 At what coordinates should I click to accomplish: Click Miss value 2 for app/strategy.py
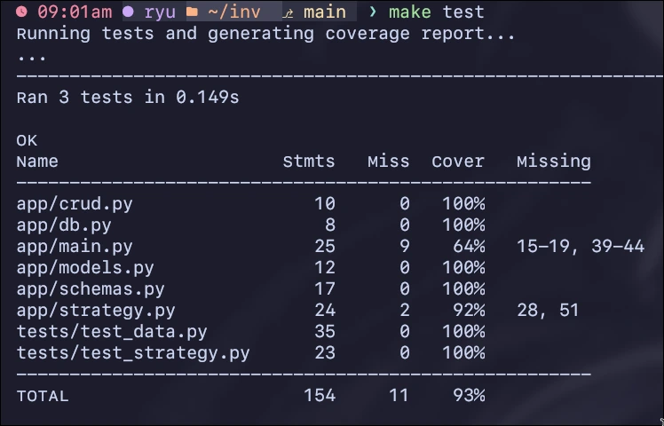tap(405, 311)
